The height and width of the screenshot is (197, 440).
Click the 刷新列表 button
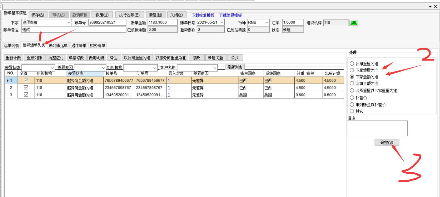[235, 67]
